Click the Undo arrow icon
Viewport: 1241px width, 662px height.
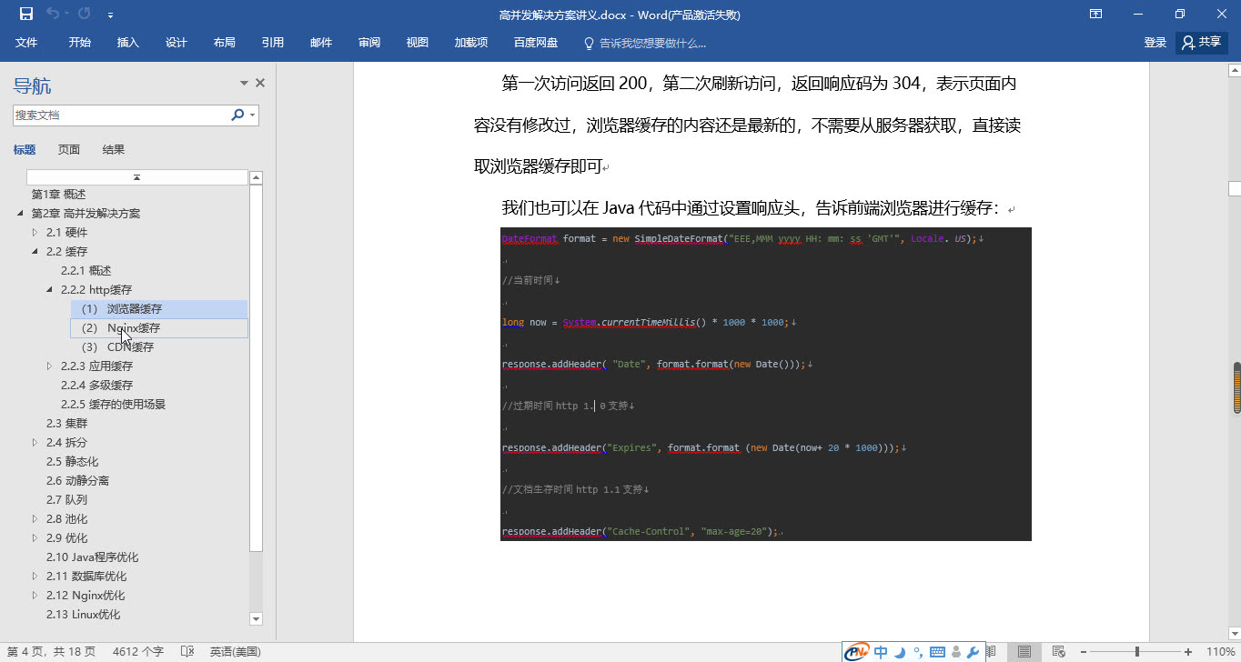click(53, 14)
